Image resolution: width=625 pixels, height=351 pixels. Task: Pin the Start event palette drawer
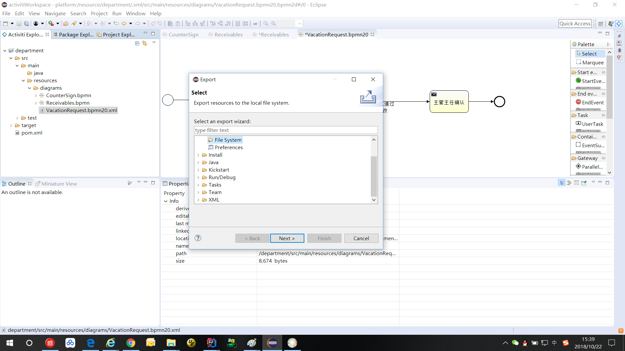coord(604,72)
